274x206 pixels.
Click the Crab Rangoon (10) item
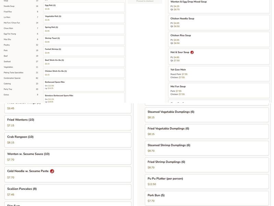(67, 140)
